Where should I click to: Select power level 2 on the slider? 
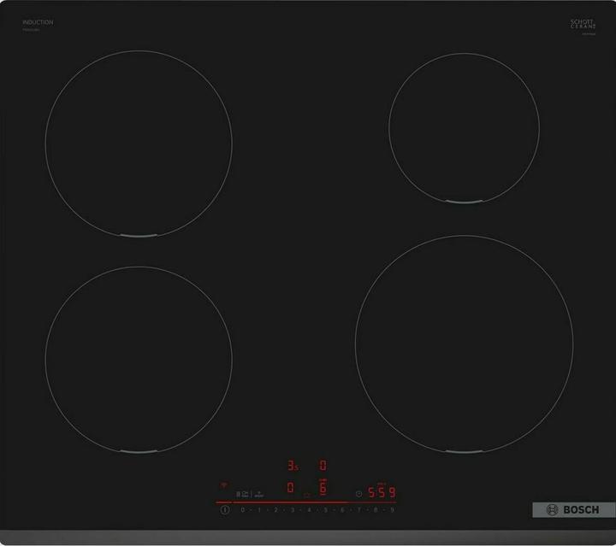[275, 510]
